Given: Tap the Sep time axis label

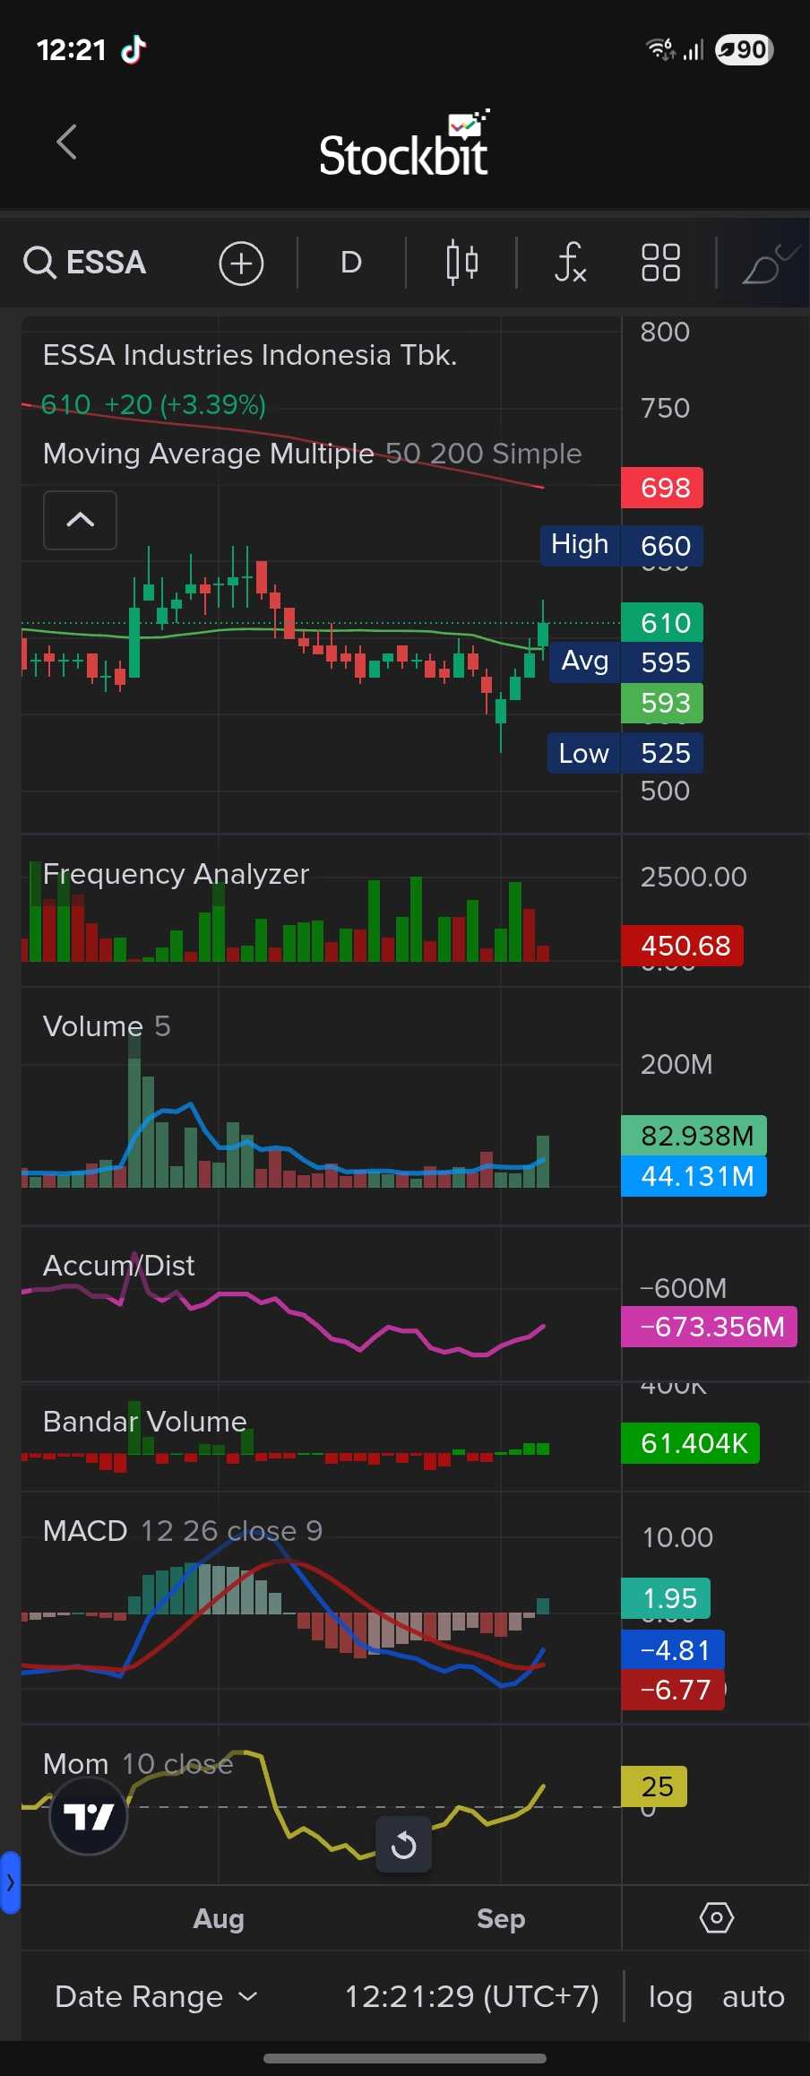Looking at the screenshot, I should pyautogui.click(x=501, y=1919).
